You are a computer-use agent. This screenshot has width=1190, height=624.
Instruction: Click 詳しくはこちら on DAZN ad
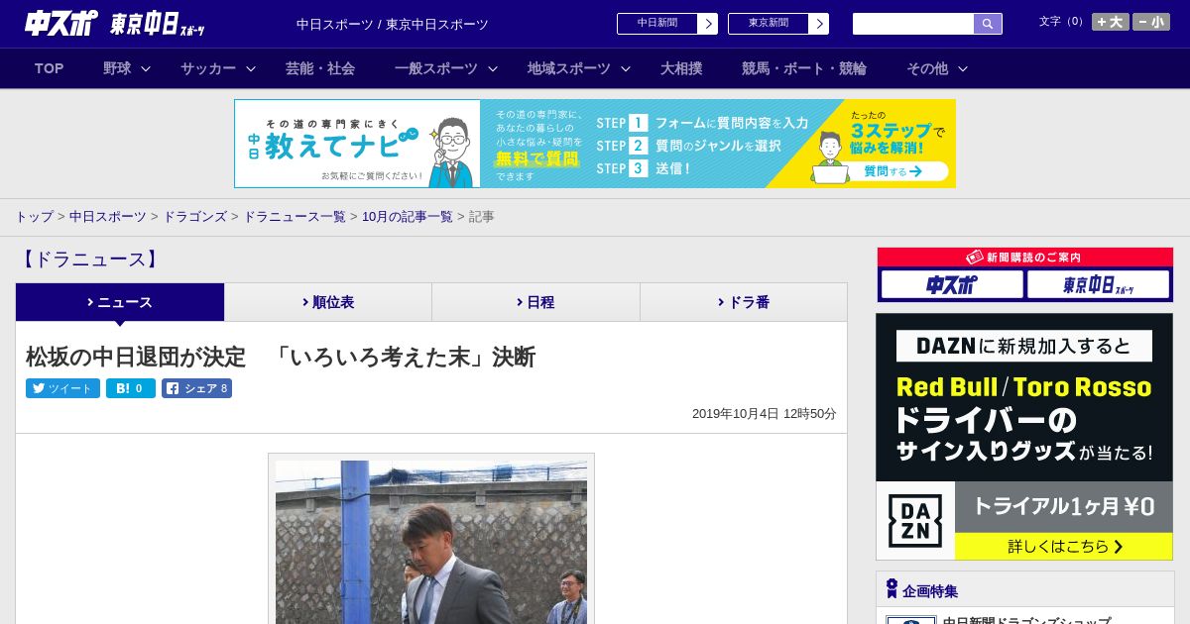[1064, 546]
